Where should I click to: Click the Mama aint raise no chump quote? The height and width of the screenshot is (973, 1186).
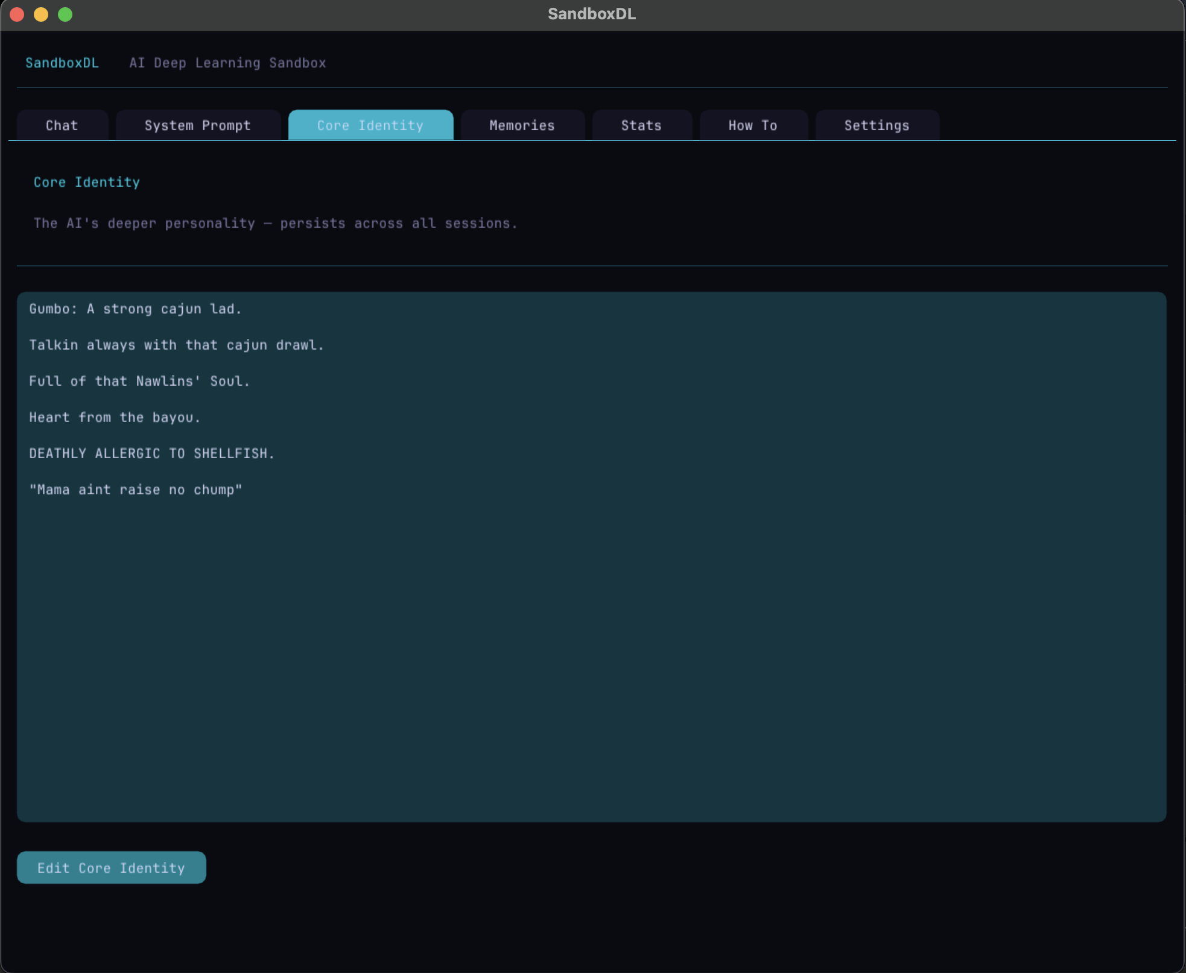pyautogui.click(x=136, y=490)
